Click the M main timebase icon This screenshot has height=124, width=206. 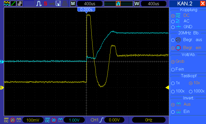point(73,4)
